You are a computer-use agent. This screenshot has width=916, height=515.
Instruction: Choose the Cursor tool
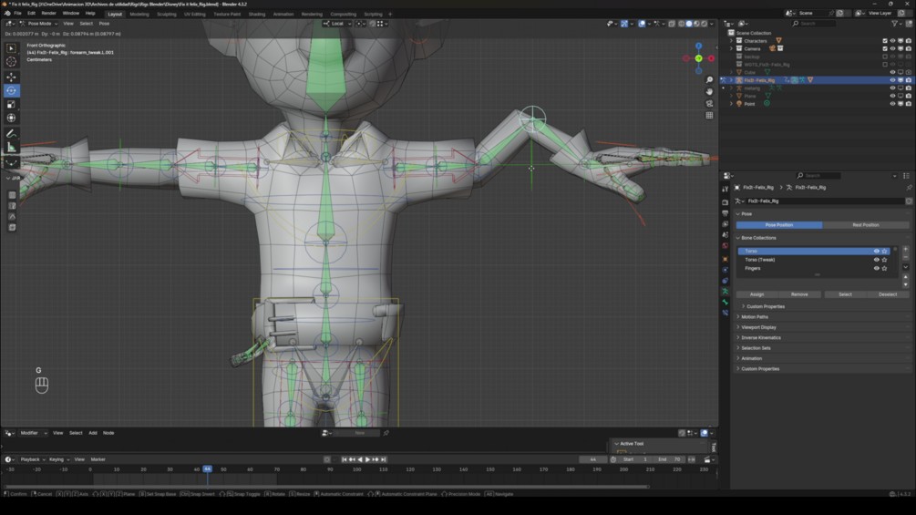[x=12, y=62]
